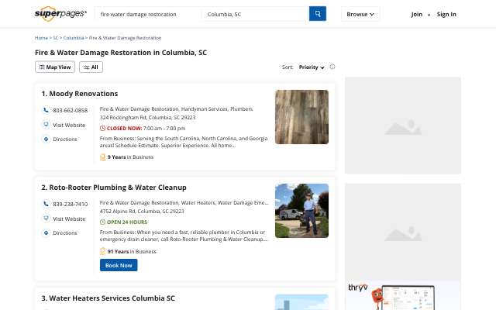496x310 pixels.
Task: Click Visit Website for Moody Renovations
Action: (x=69, y=125)
